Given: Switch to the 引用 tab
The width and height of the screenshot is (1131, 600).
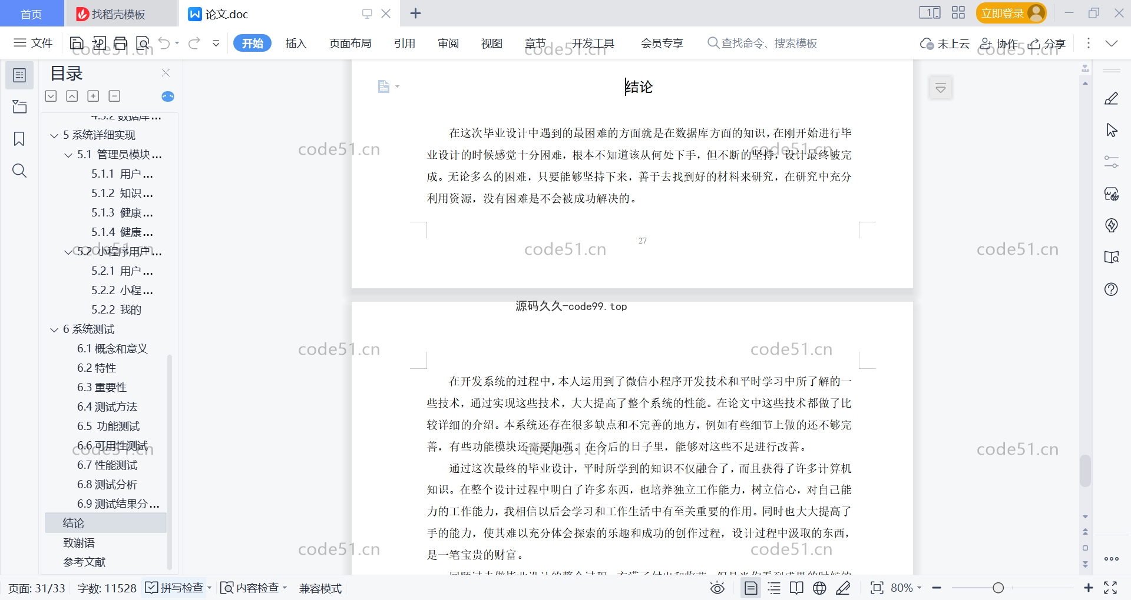Looking at the screenshot, I should click(x=405, y=43).
